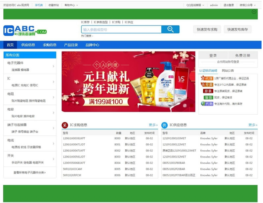The height and width of the screenshot is (203, 263).
Task: Expand the 端子与连接器 category arrow
Action: click(x=53, y=128)
